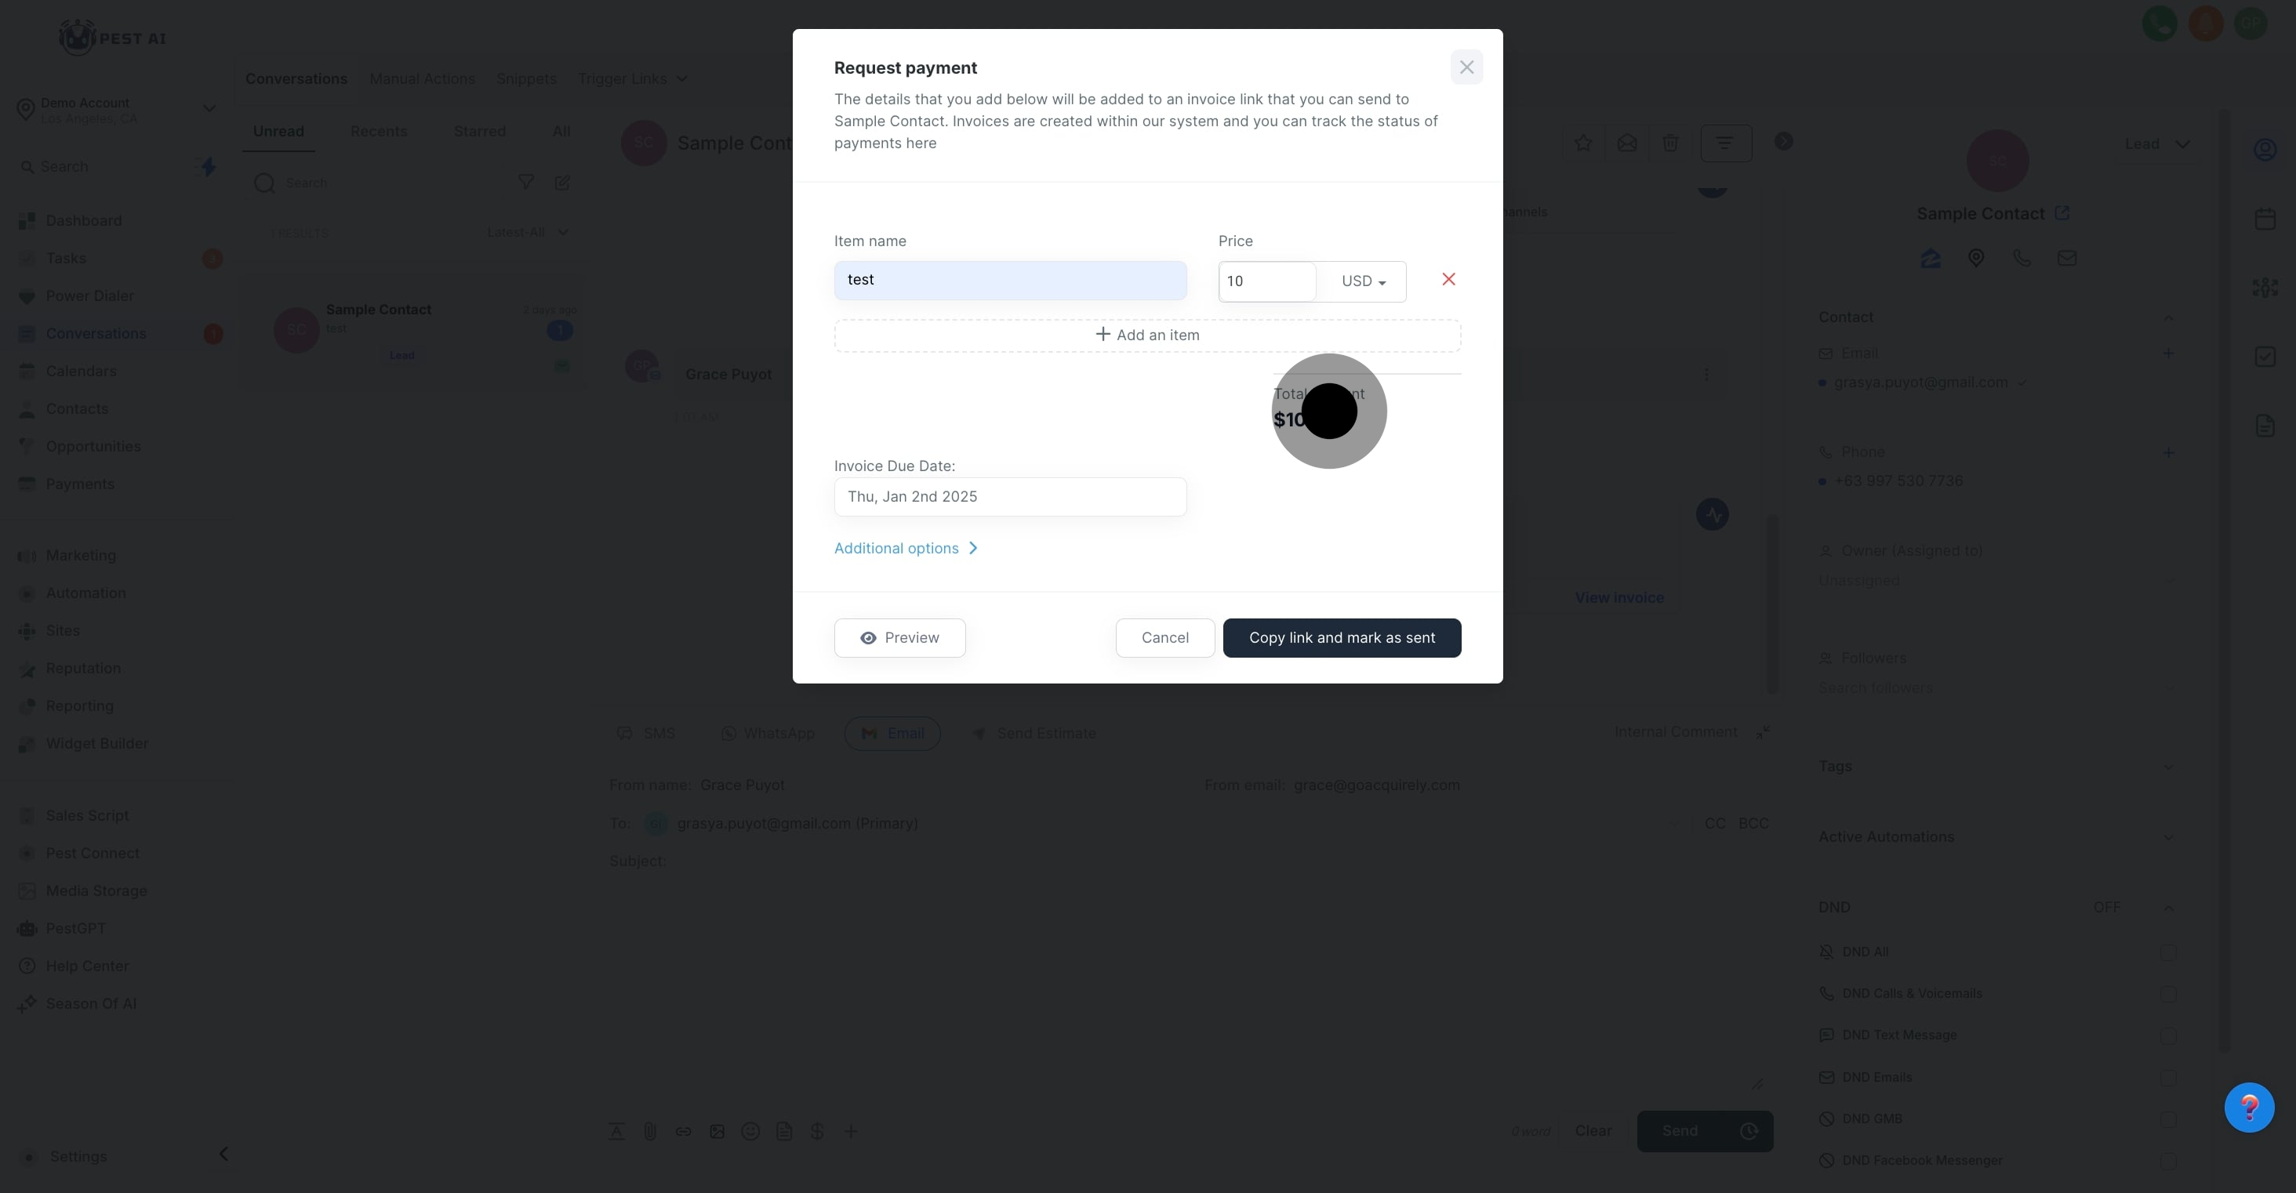The image size is (2296, 1193).
Task: Check the DND Text Message checkbox
Action: pyautogui.click(x=2168, y=1035)
